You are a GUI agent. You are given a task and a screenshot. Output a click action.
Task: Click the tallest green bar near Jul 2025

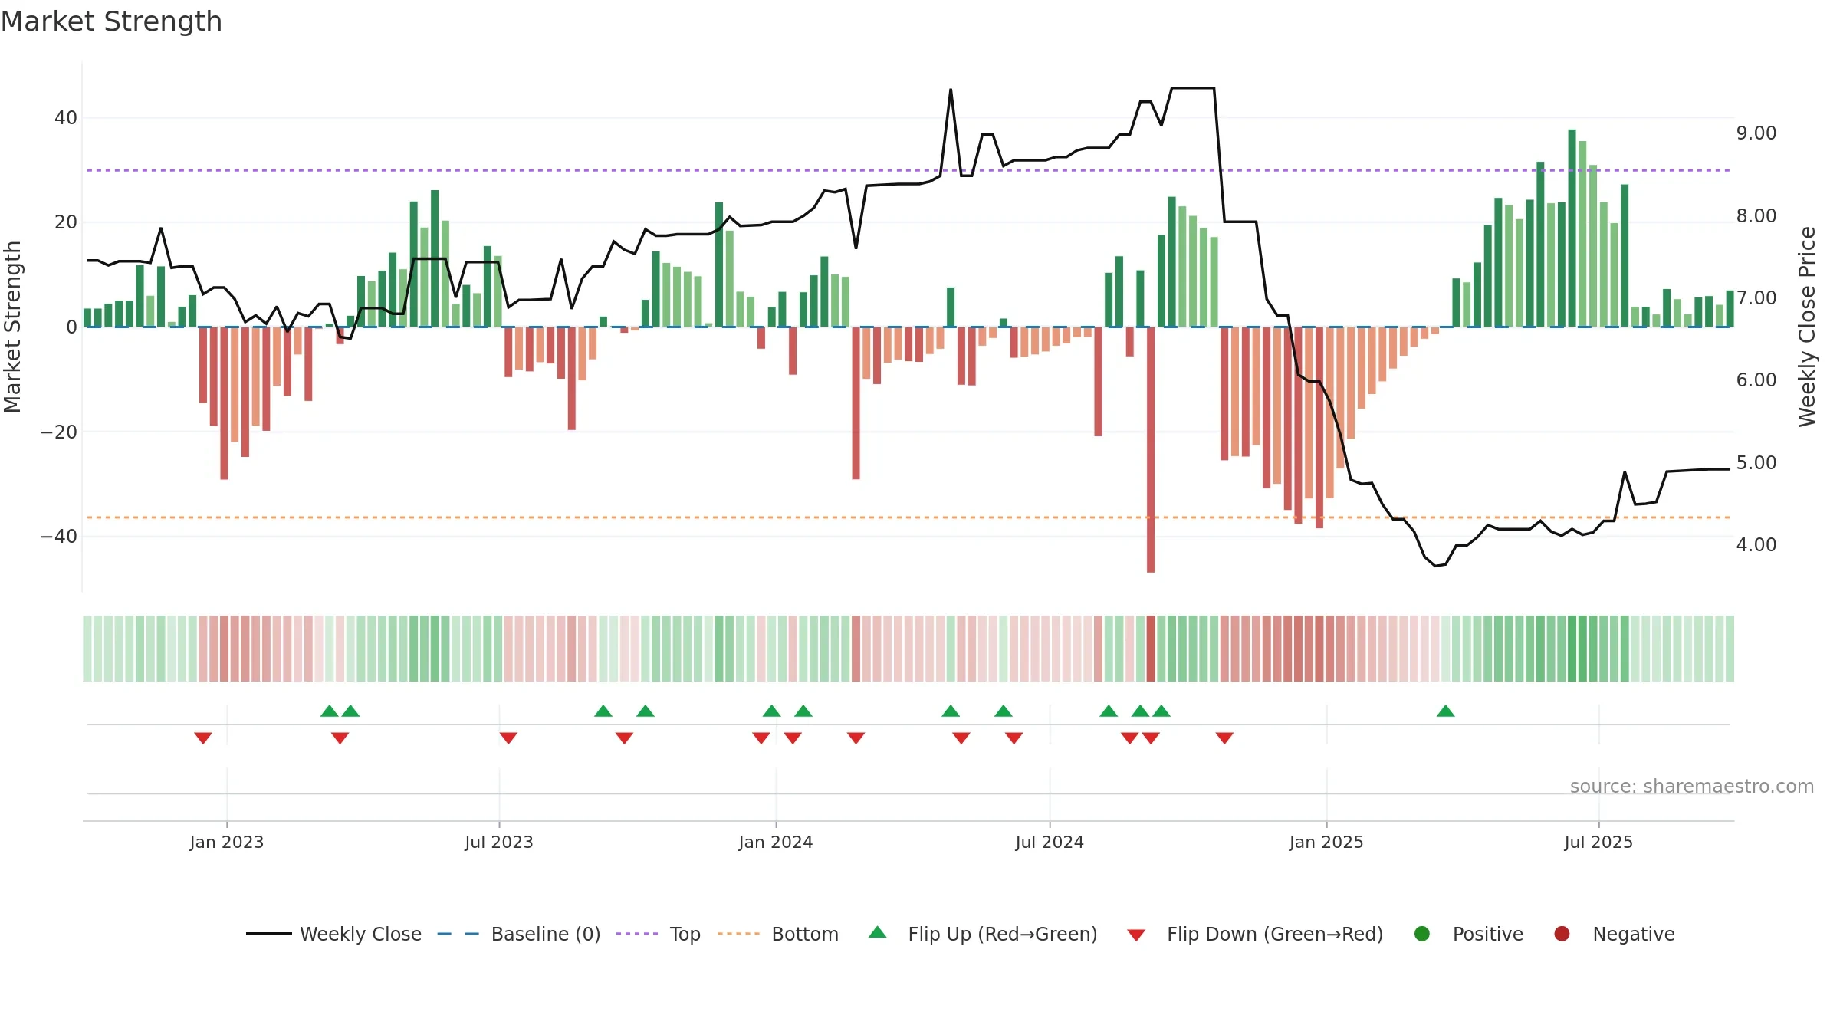[1572, 228]
